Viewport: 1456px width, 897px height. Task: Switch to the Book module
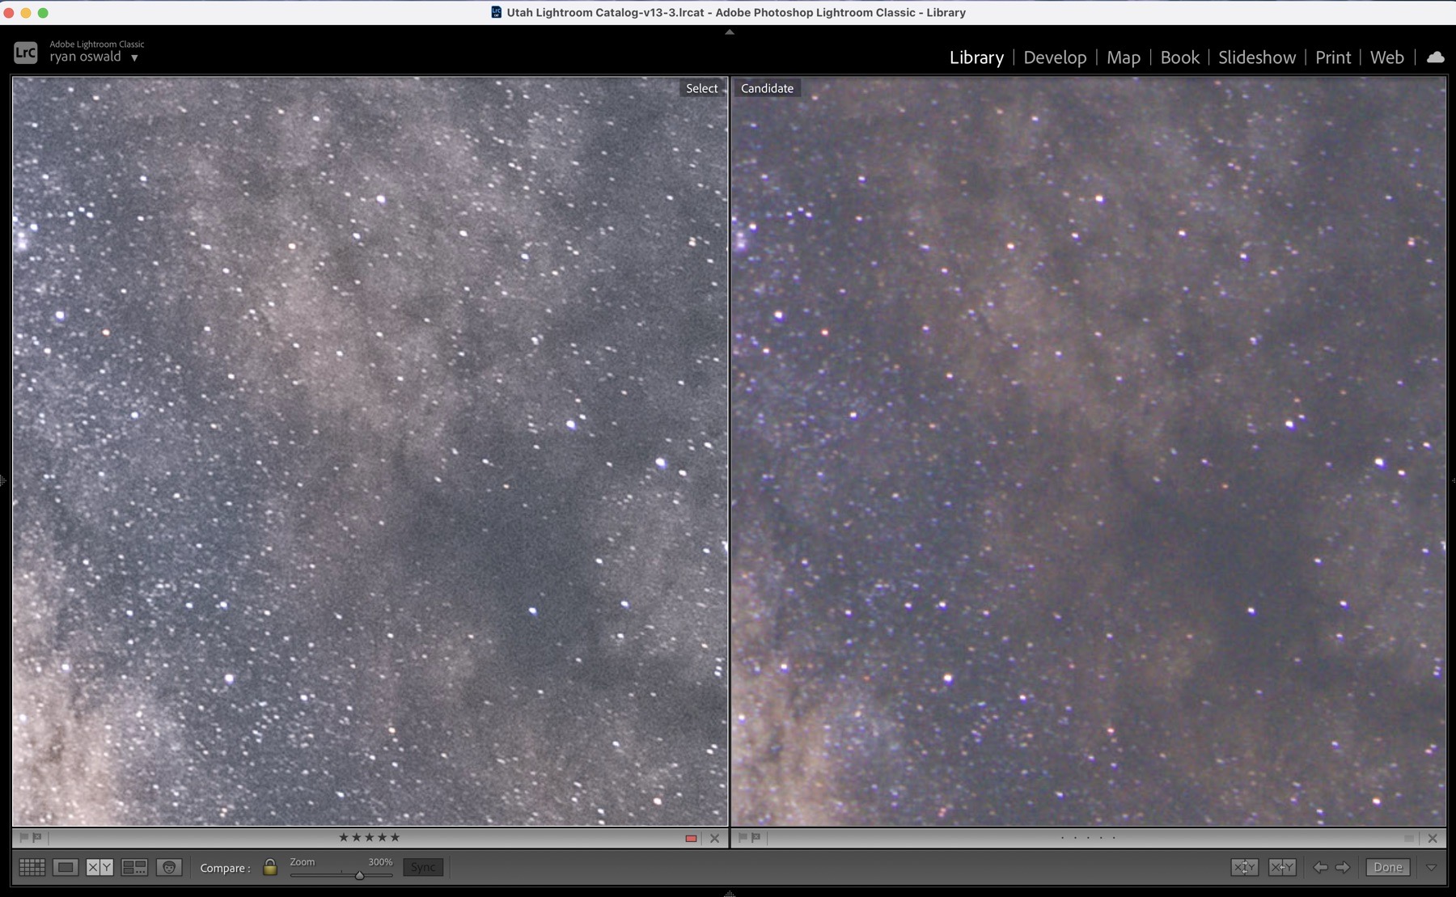(1180, 57)
